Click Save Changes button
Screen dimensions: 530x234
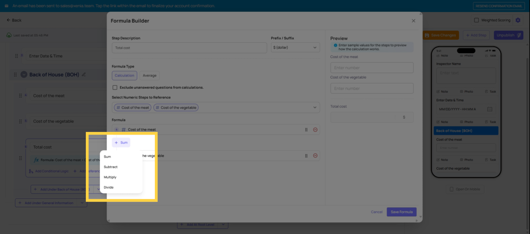[x=441, y=35]
